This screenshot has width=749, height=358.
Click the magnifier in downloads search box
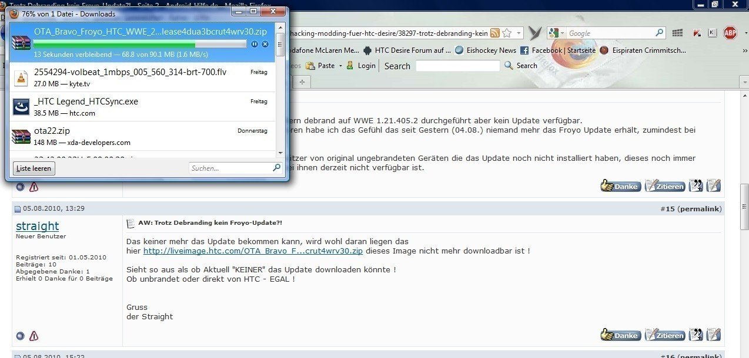click(x=277, y=168)
